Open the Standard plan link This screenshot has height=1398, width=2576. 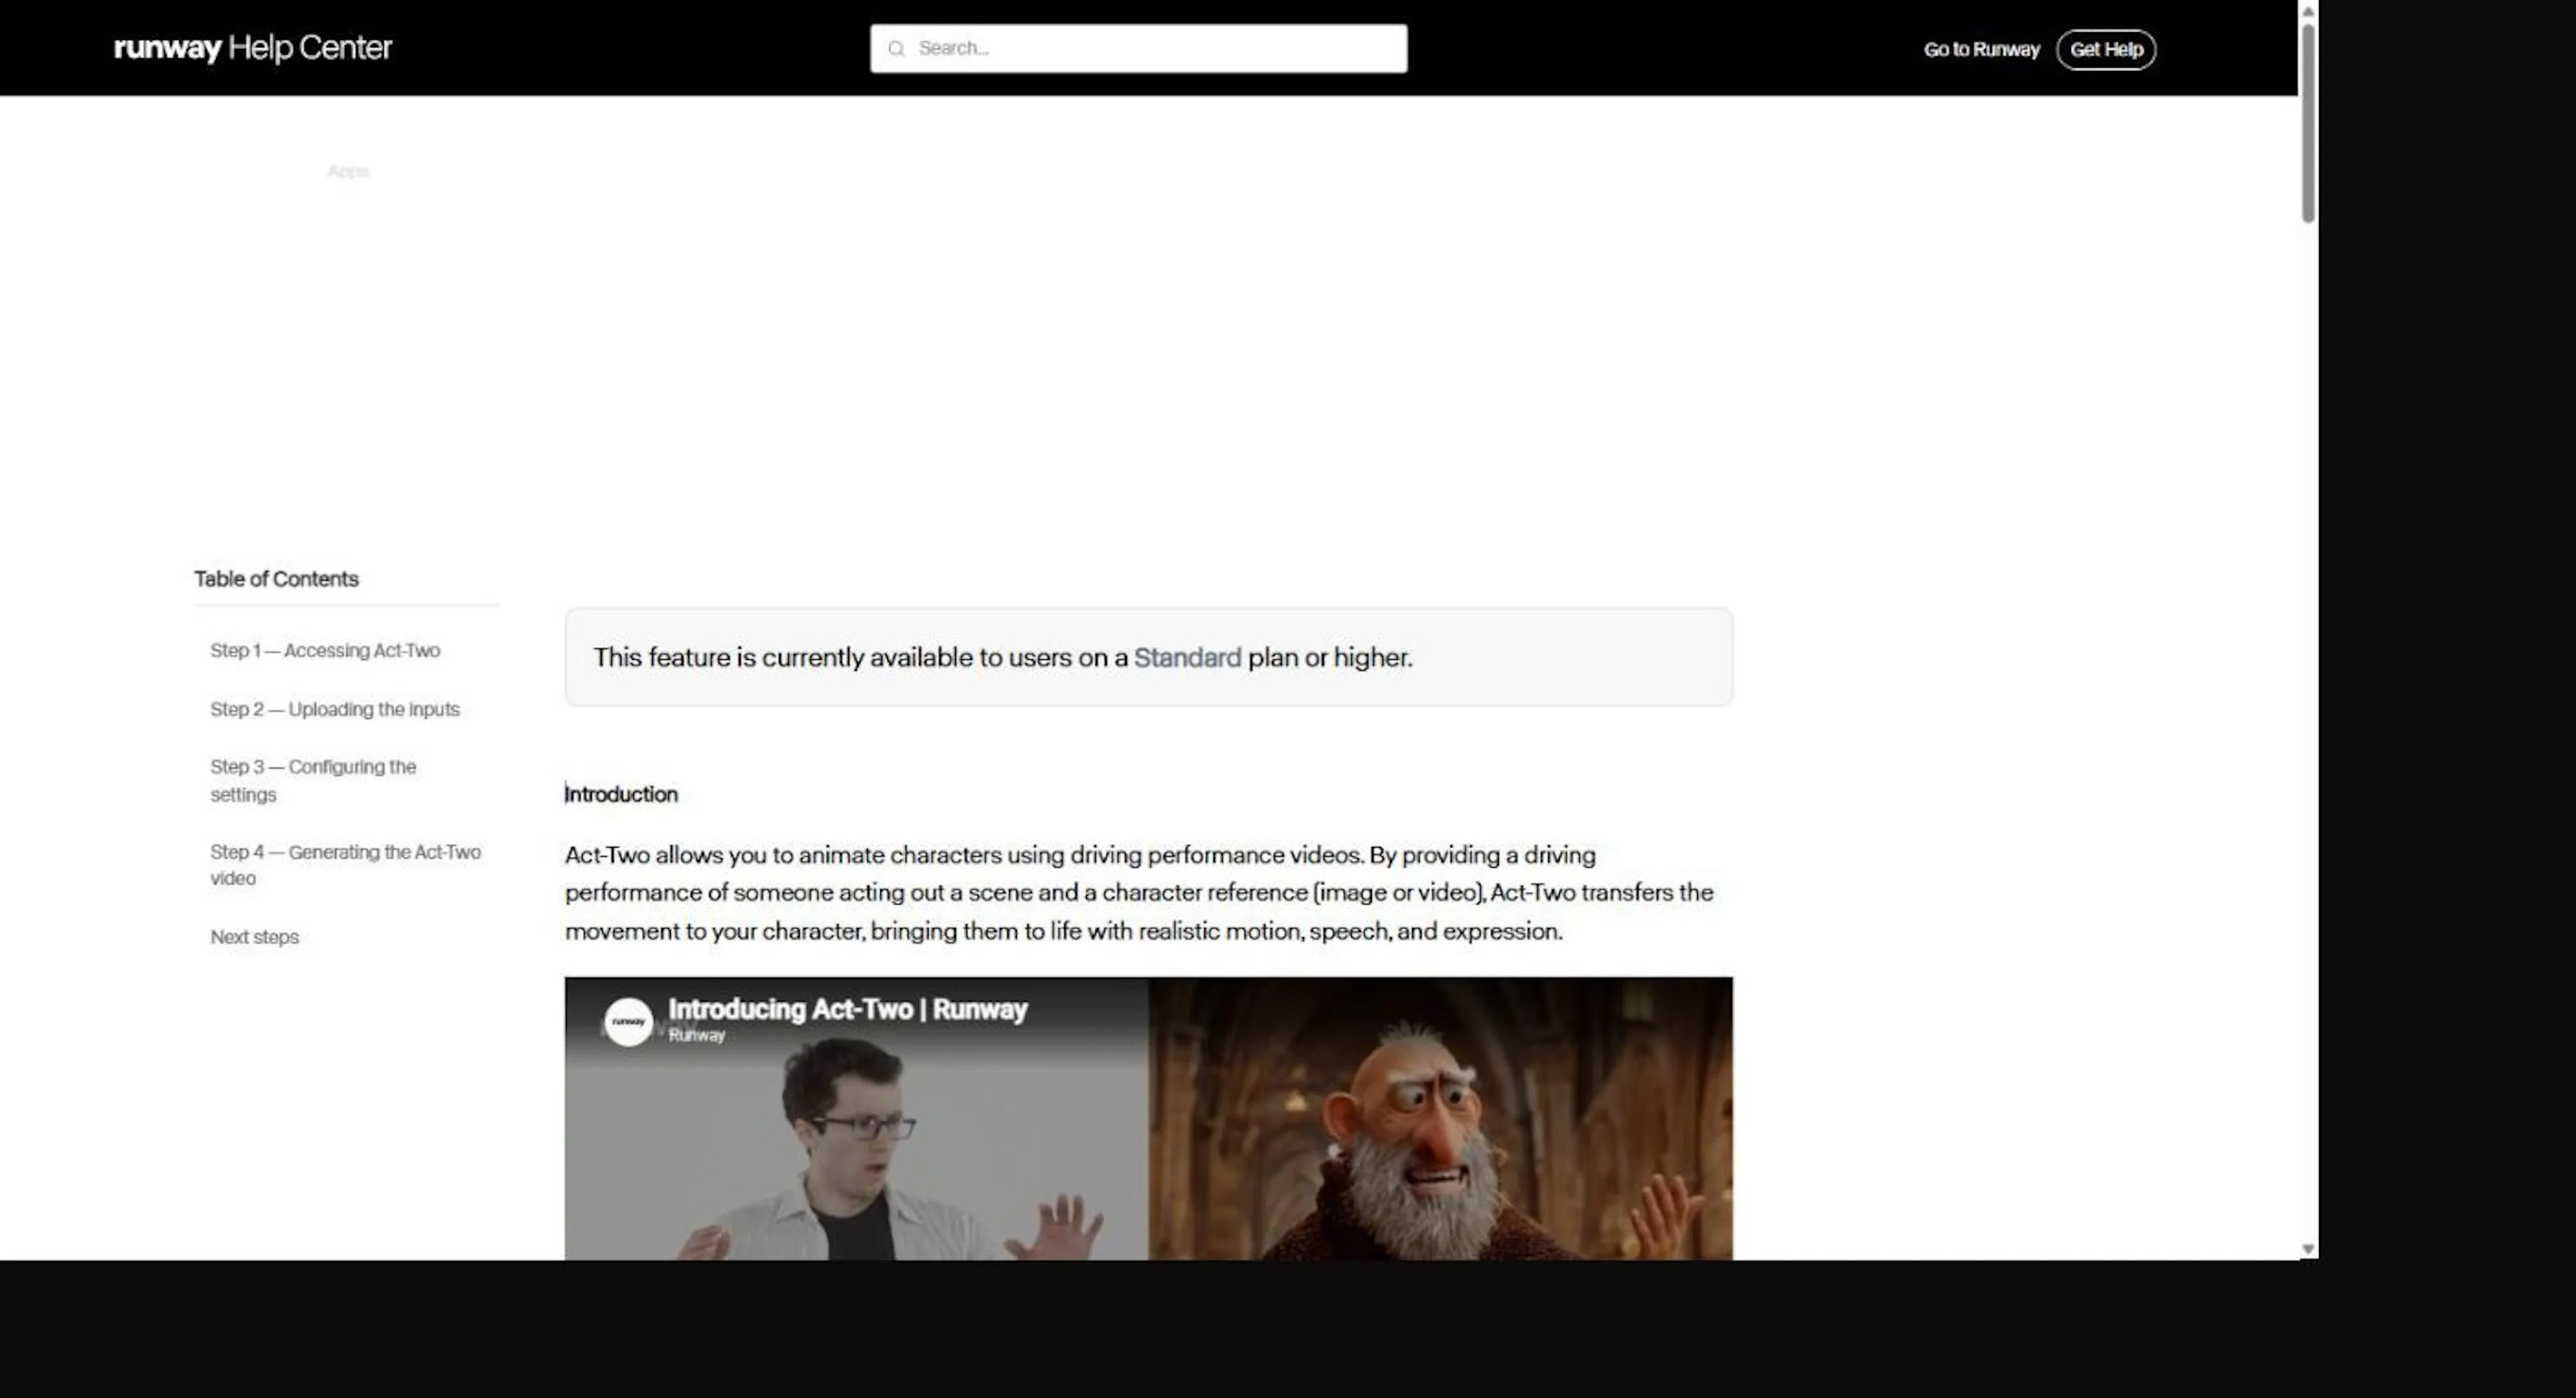tap(1187, 658)
